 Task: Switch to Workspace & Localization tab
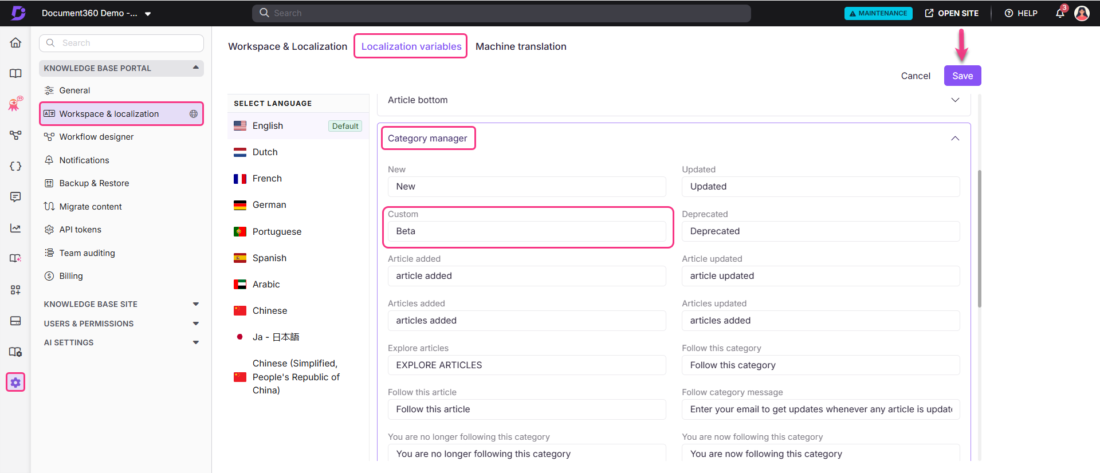click(x=288, y=46)
